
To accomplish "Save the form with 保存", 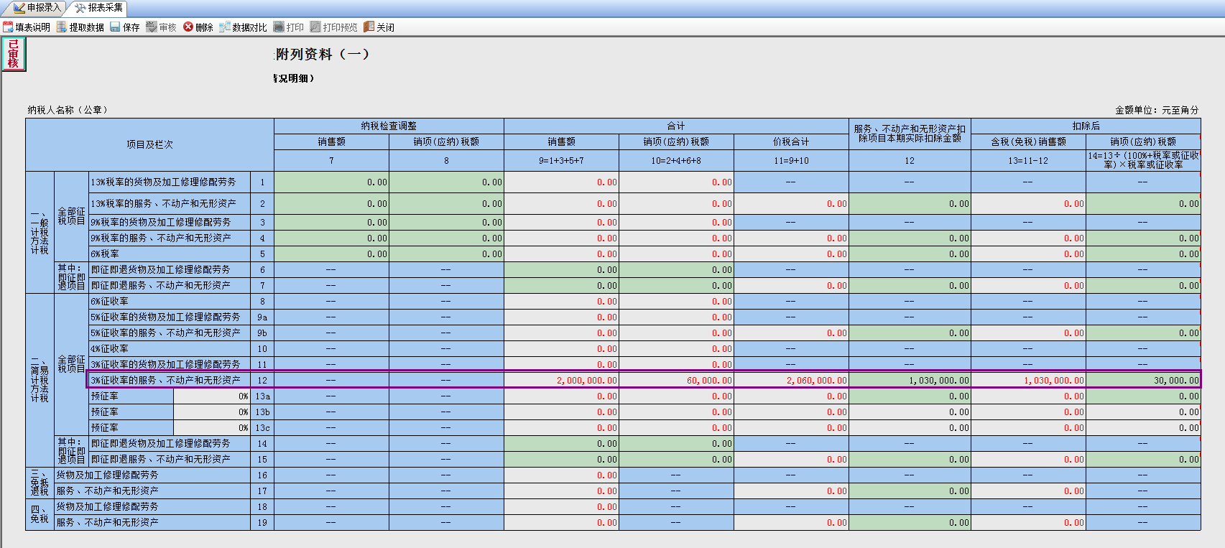I will (x=125, y=27).
